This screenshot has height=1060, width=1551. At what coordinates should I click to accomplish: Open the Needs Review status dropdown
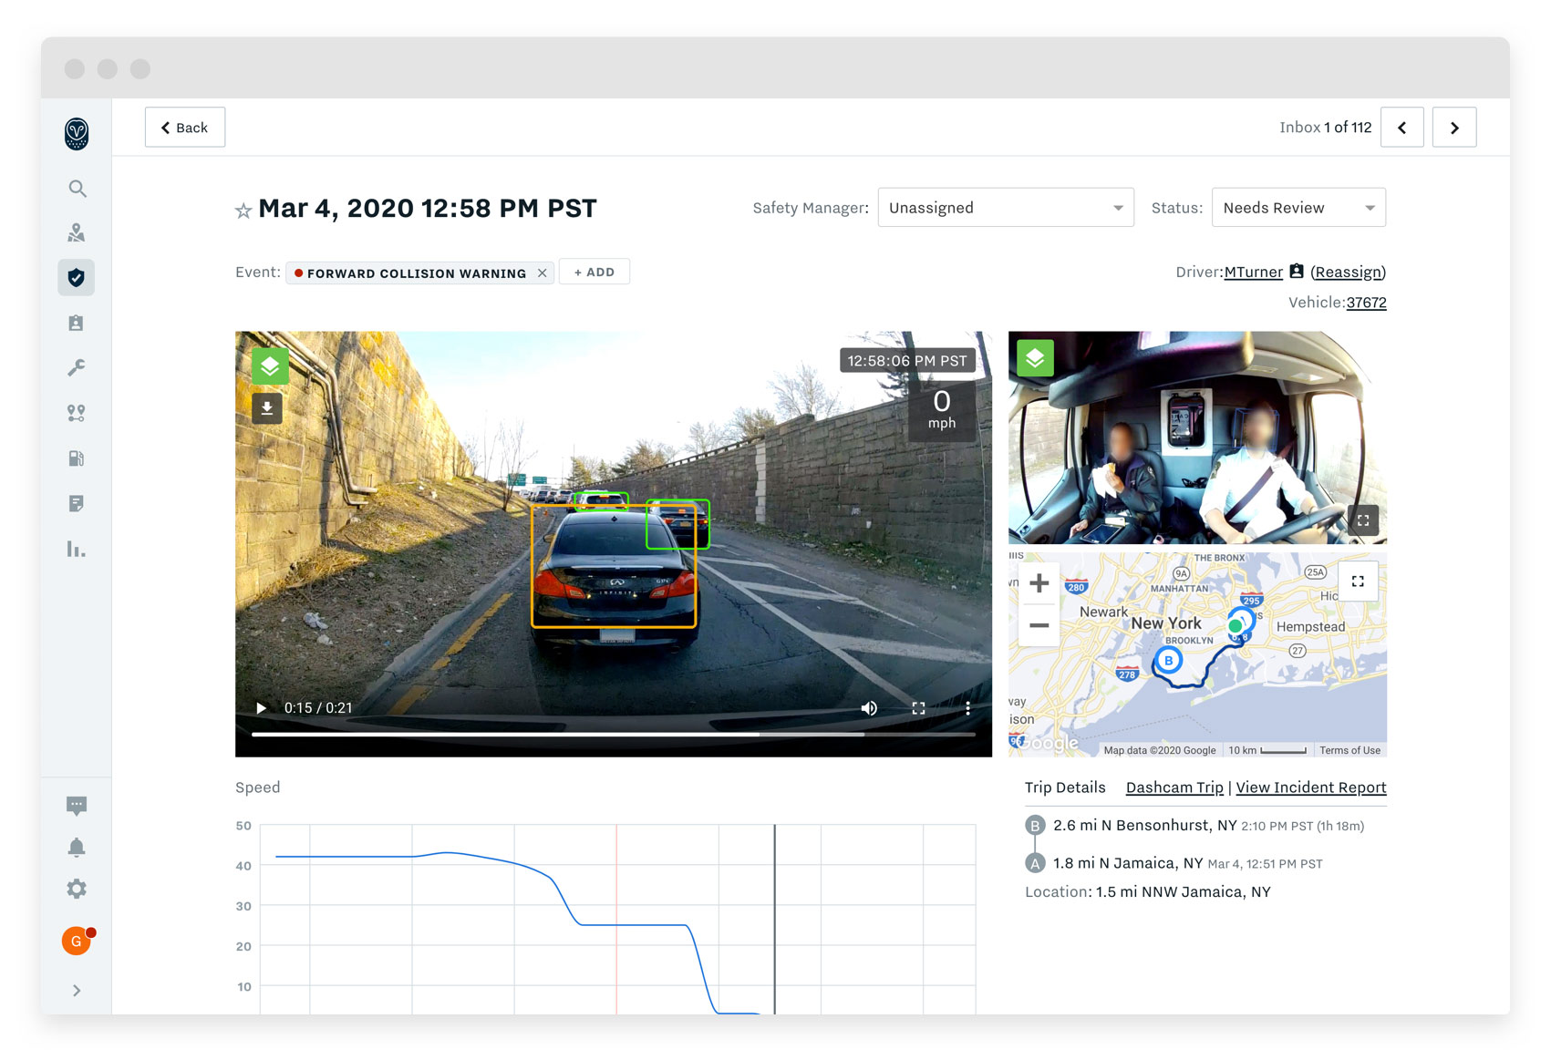(1298, 208)
